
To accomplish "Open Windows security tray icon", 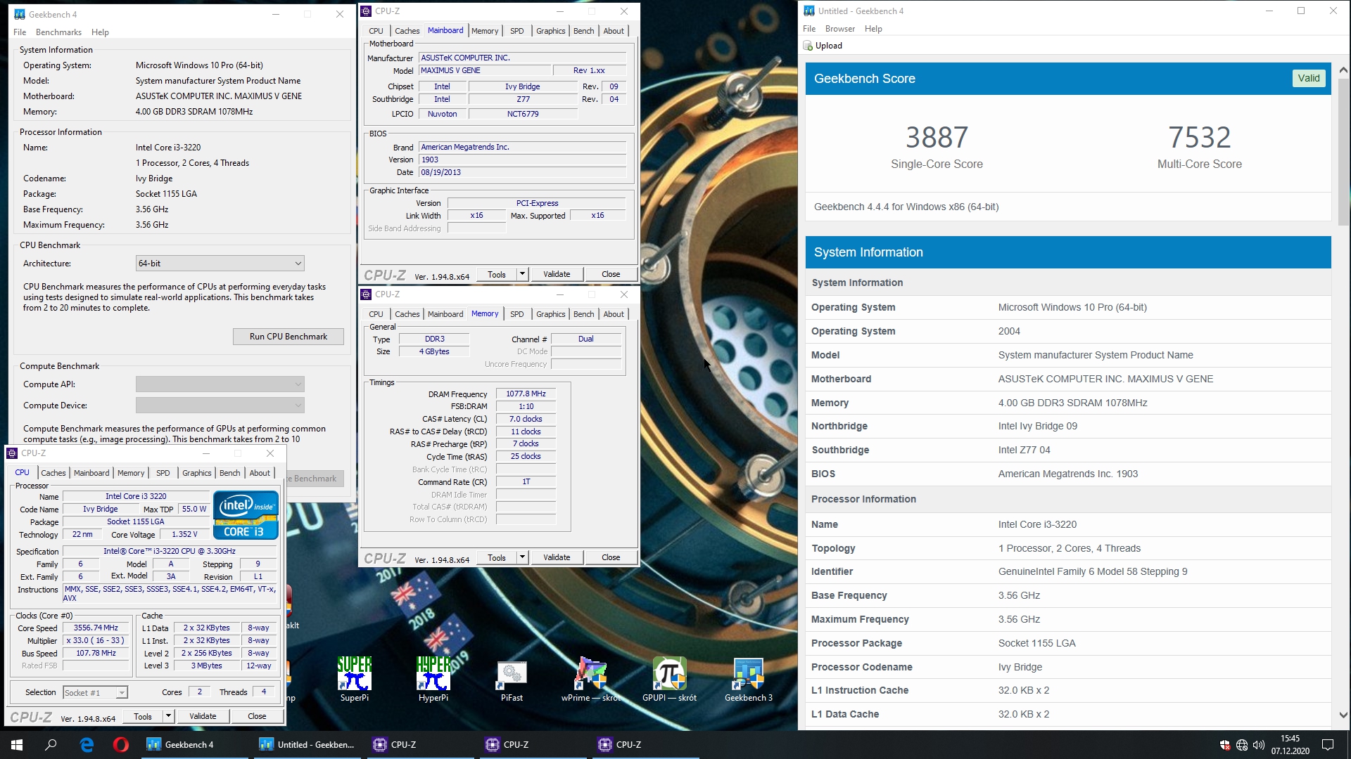I will pyautogui.click(x=1225, y=745).
